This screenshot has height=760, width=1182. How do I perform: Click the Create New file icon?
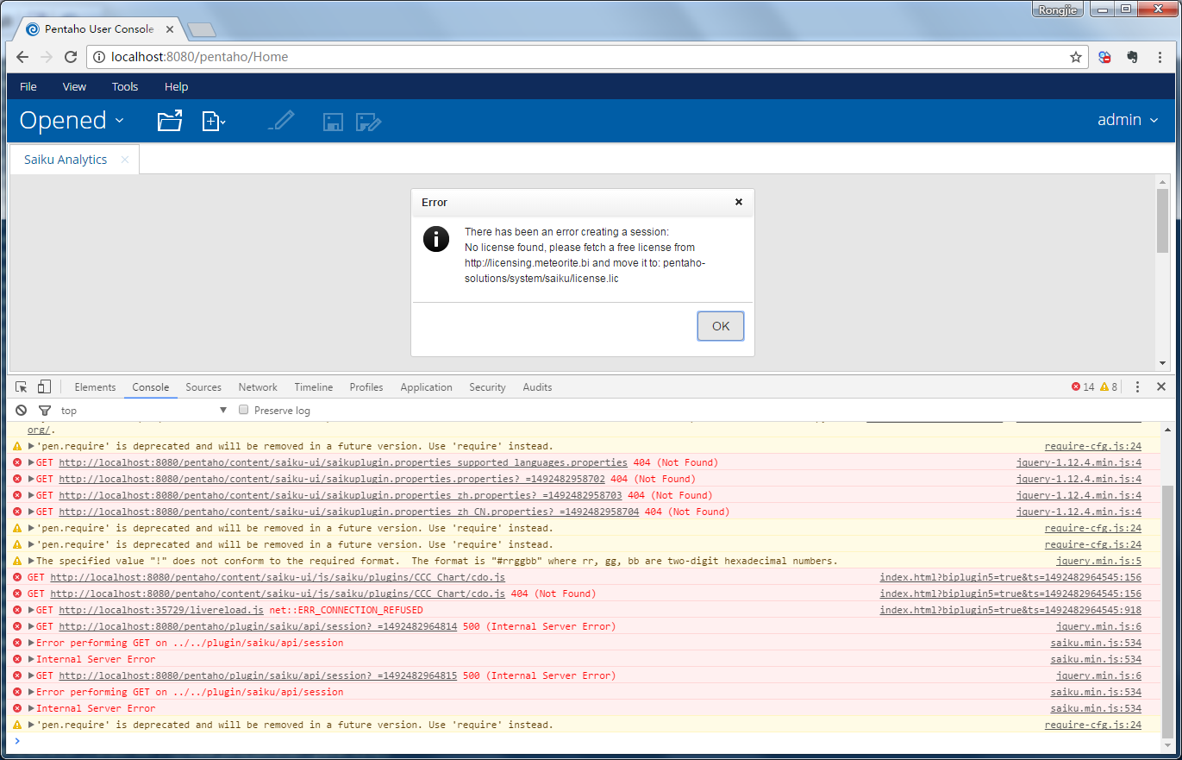click(x=212, y=122)
